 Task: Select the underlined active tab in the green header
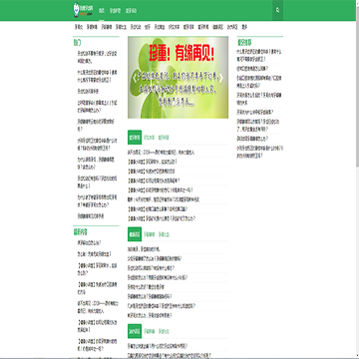pos(102,11)
